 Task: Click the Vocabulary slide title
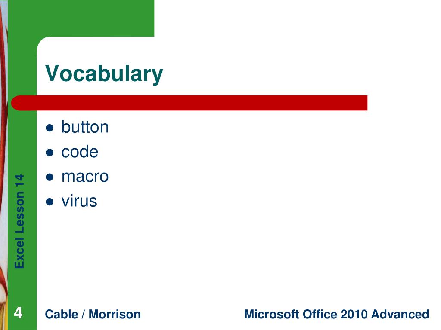point(104,73)
